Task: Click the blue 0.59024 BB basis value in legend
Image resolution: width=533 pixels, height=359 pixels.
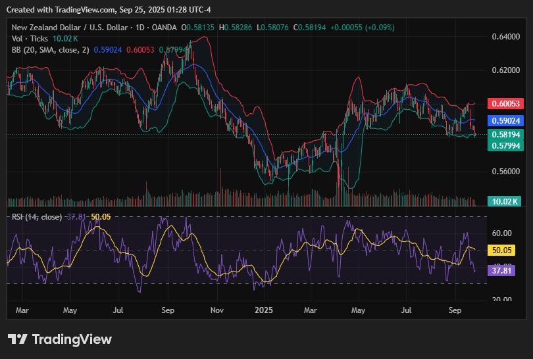Action: 108,50
